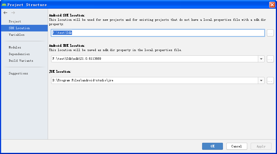Close the Project Structure dialog
Image resolution: width=277 pixels, height=154 pixels.
pos(272,5)
